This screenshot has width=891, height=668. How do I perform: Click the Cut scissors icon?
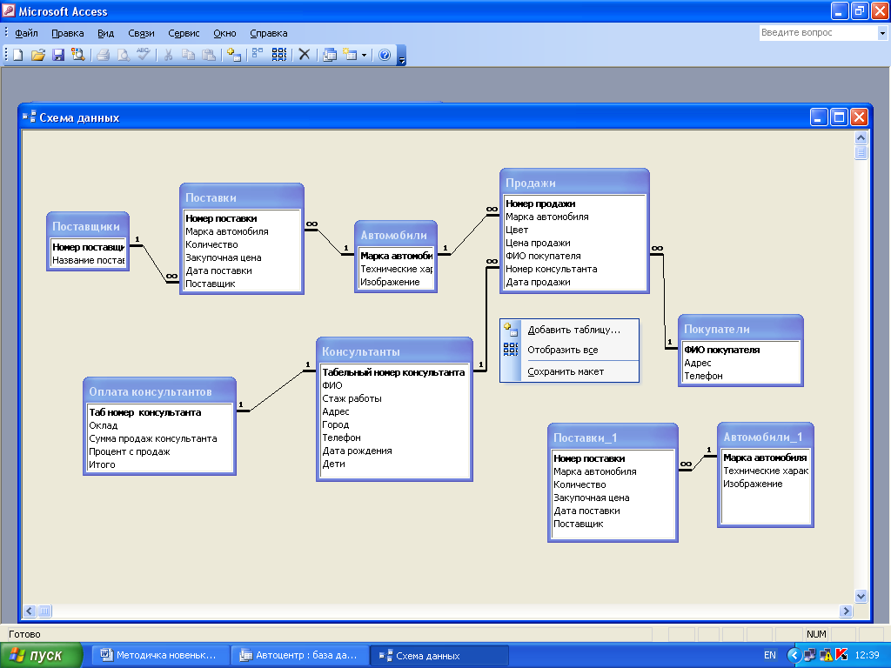coord(168,55)
